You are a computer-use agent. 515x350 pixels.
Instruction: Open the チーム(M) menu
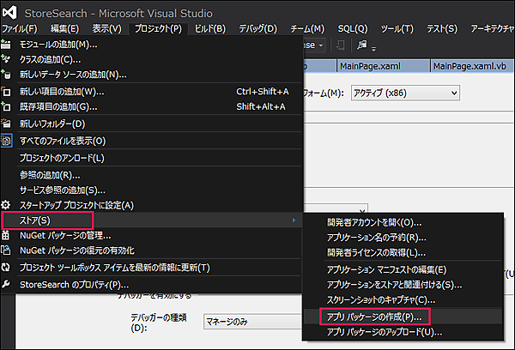pyautogui.click(x=307, y=28)
